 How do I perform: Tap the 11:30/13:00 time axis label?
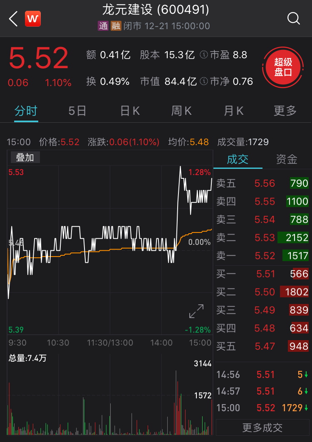coord(110,343)
